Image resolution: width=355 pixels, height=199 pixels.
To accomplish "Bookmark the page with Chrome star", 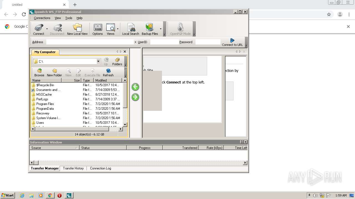I will (x=329, y=14).
